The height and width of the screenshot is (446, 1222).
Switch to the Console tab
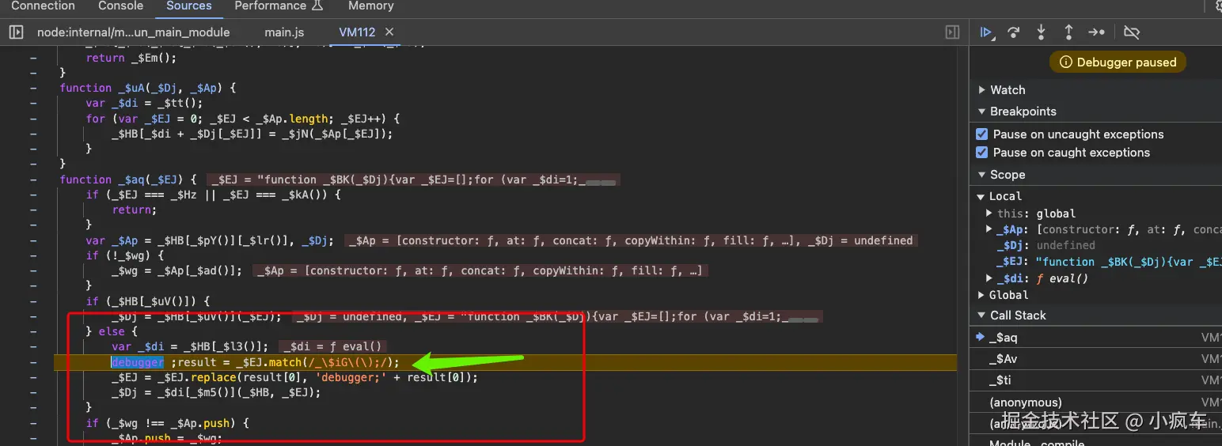pyautogui.click(x=121, y=6)
